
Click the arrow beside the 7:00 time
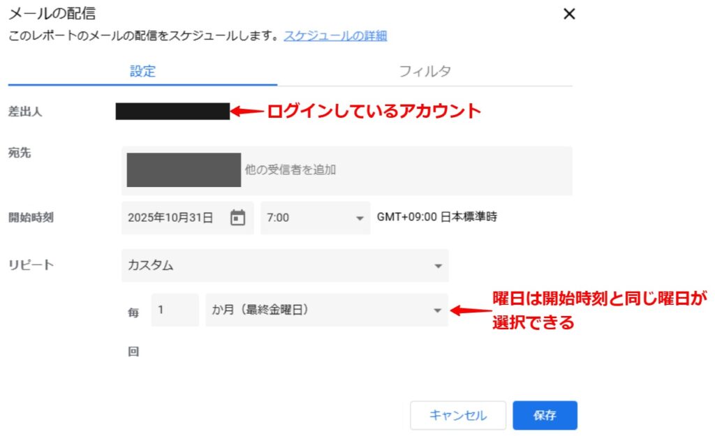pyautogui.click(x=360, y=218)
